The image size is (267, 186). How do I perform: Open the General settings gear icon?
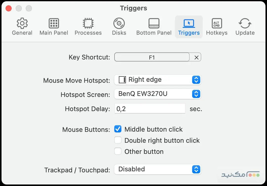click(22, 24)
